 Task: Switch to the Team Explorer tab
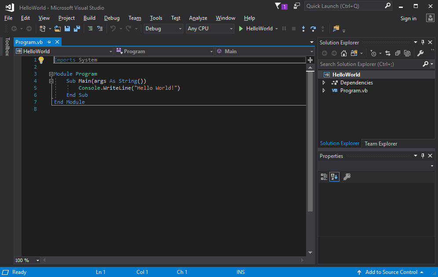[381, 143]
